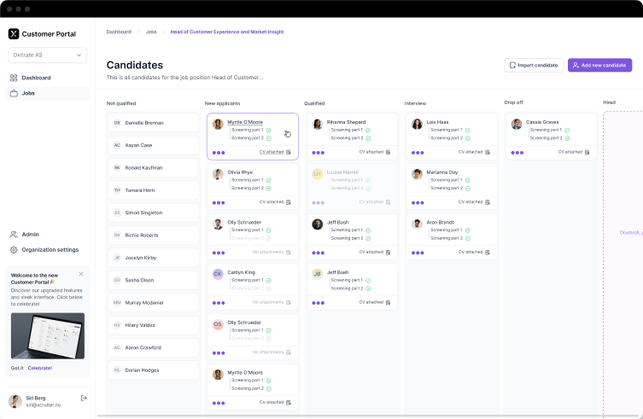The width and height of the screenshot is (643, 419).
Task: Click the purple progress dots on Jeff Bush card
Action: 319,253
